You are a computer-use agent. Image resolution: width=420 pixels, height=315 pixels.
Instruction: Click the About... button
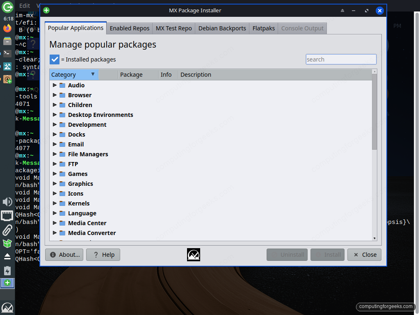click(64, 255)
